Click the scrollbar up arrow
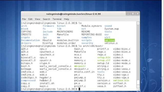This screenshot has width=164, height=92. click(x=138, y=23)
